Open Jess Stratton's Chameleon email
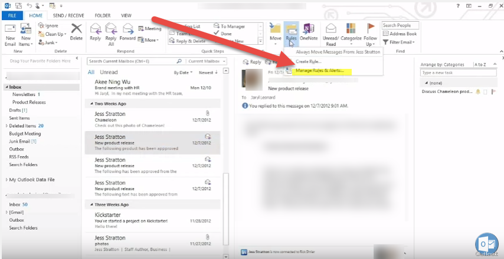 click(x=153, y=119)
